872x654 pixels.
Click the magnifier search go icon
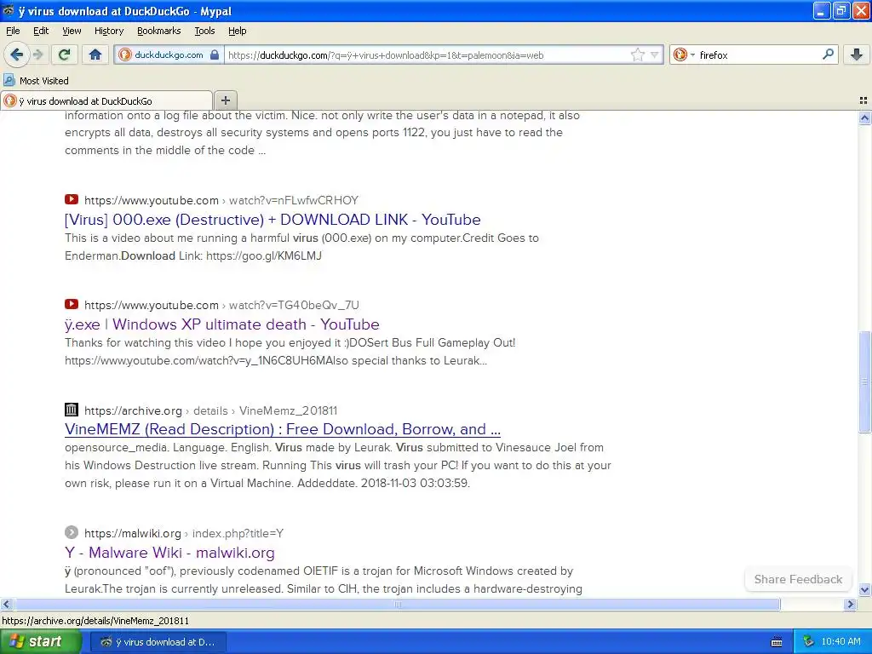click(x=828, y=54)
